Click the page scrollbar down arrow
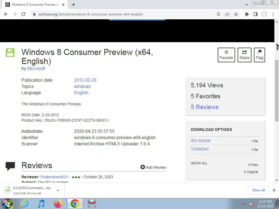Image resolution: width=279 pixels, height=209 pixels. [277, 180]
